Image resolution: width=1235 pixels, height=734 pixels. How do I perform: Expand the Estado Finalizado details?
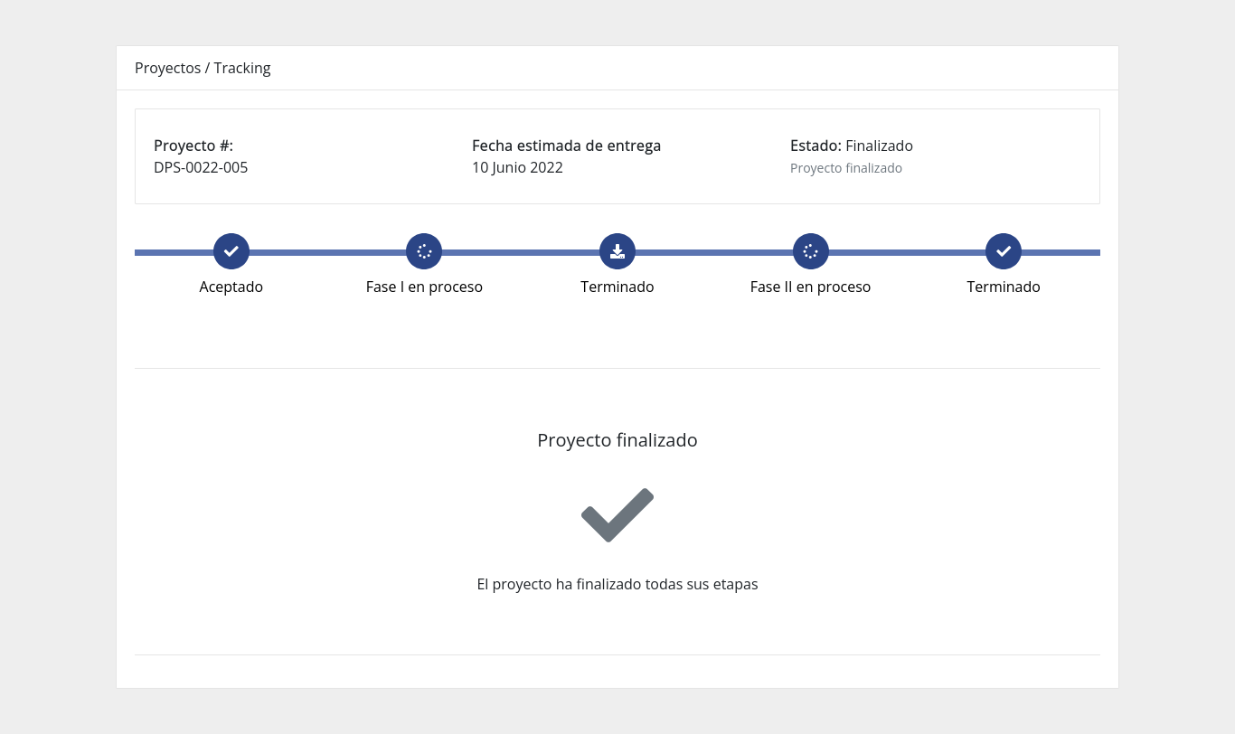852,146
